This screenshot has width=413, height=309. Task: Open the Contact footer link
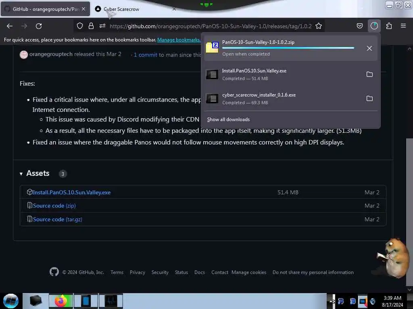click(x=220, y=272)
